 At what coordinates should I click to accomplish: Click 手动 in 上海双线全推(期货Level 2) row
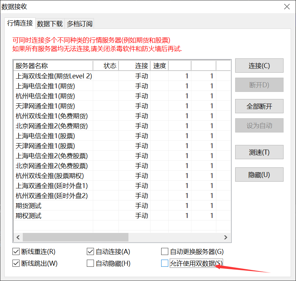coord(142,76)
